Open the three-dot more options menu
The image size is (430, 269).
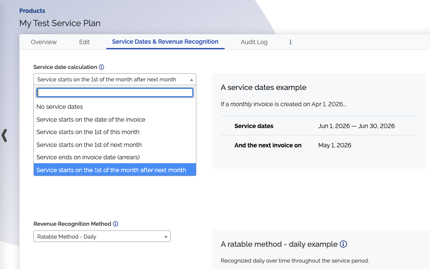pos(290,42)
